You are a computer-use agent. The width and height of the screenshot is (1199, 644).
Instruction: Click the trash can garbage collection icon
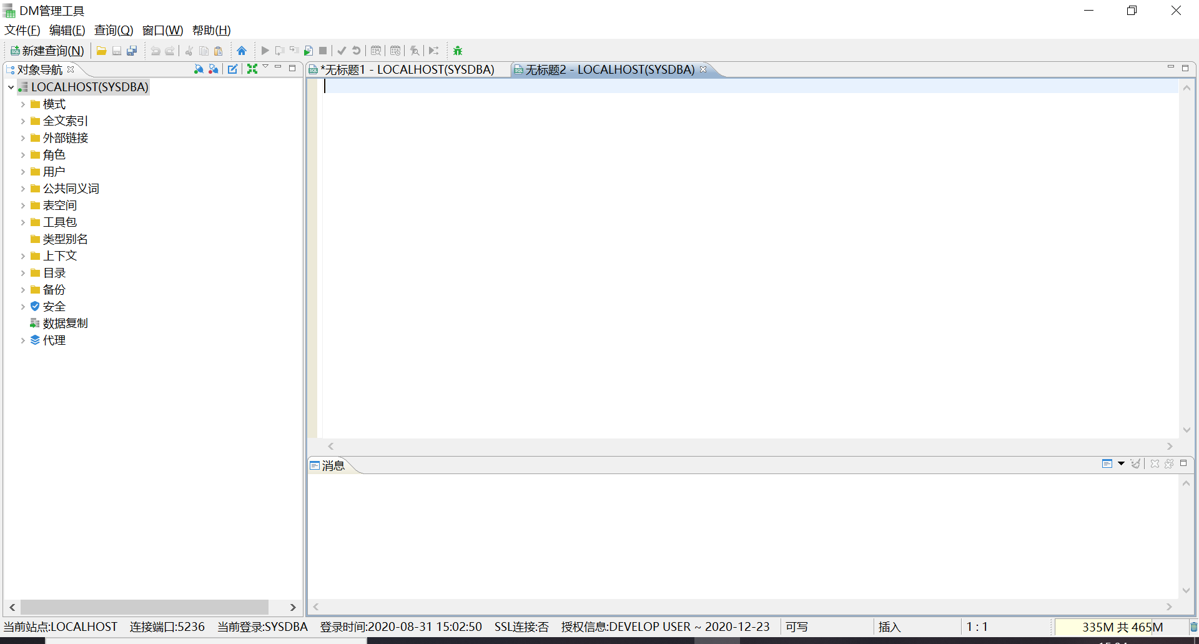1193,627
